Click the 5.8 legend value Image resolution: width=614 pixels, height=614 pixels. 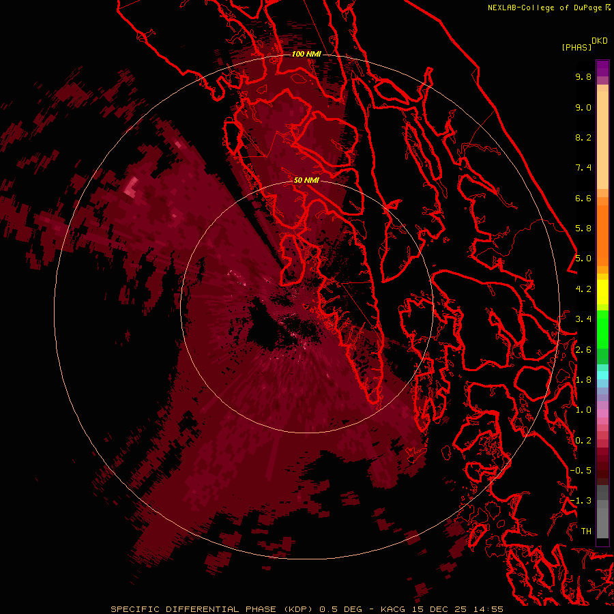click(583, 229)
